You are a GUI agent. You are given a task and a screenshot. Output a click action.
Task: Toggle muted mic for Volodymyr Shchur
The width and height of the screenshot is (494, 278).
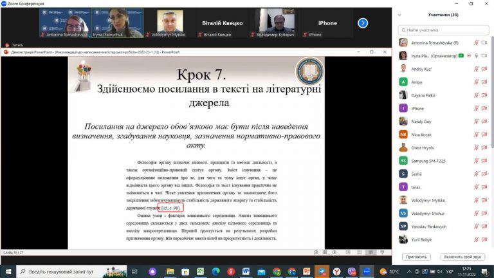click(x=477, y=214)
